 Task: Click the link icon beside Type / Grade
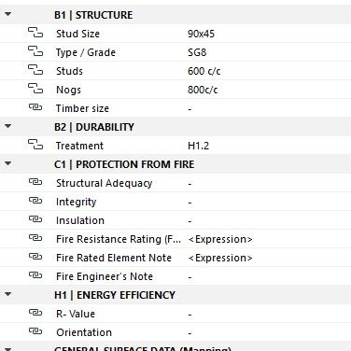click(35, 51)
